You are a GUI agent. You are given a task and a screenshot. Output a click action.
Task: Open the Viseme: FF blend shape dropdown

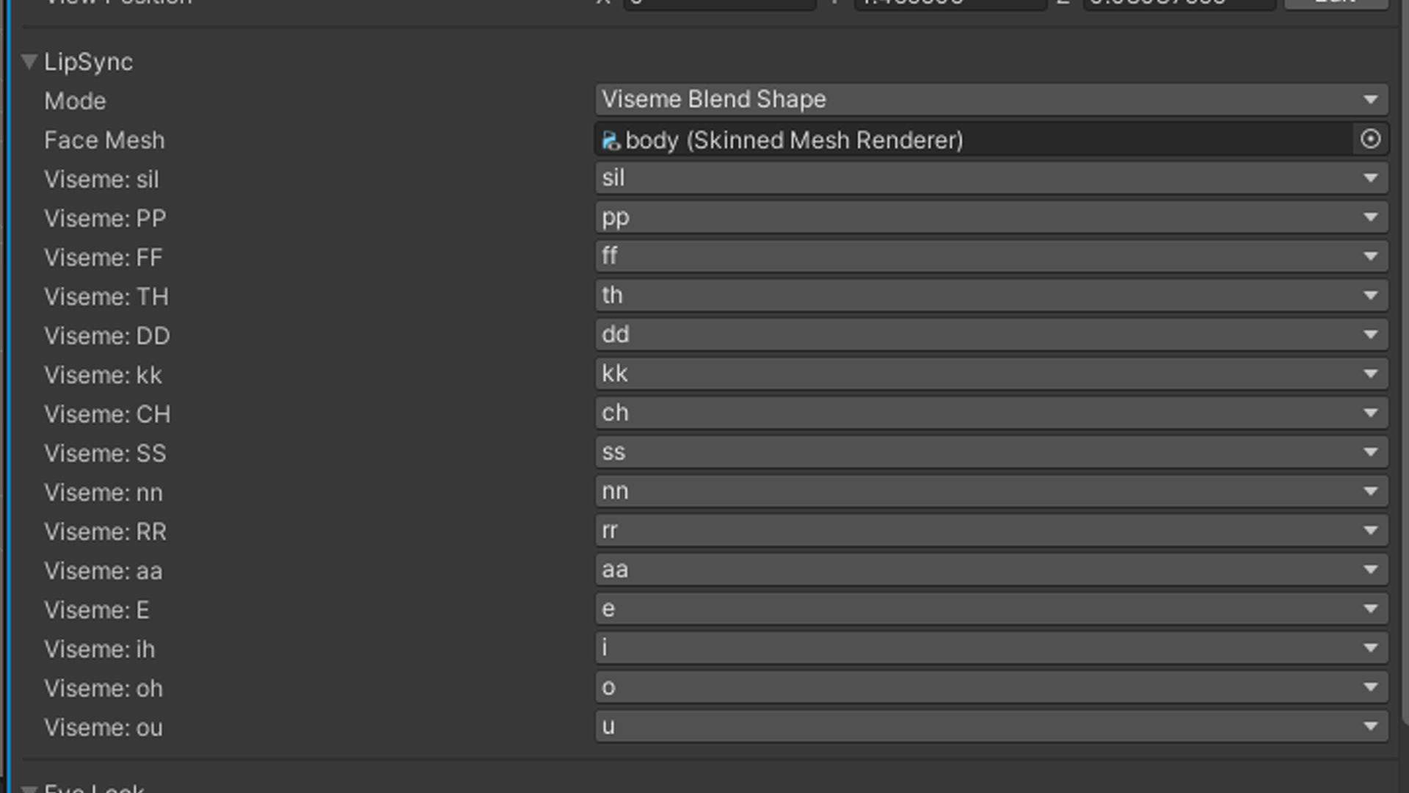(x=991, y=257)
